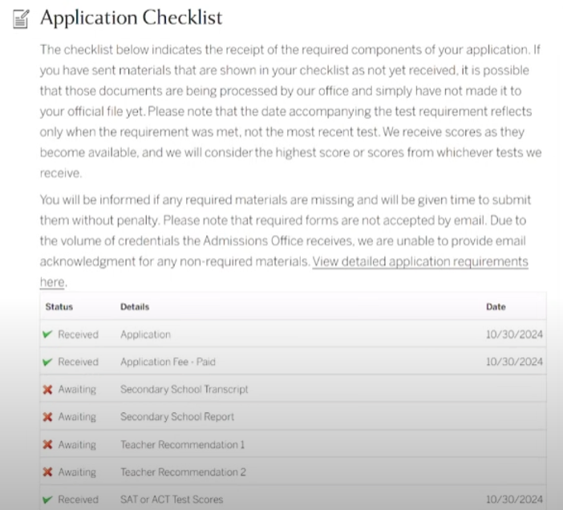
Task: Select the Teacher Recommendation 1 item
Action: (182, 445)
